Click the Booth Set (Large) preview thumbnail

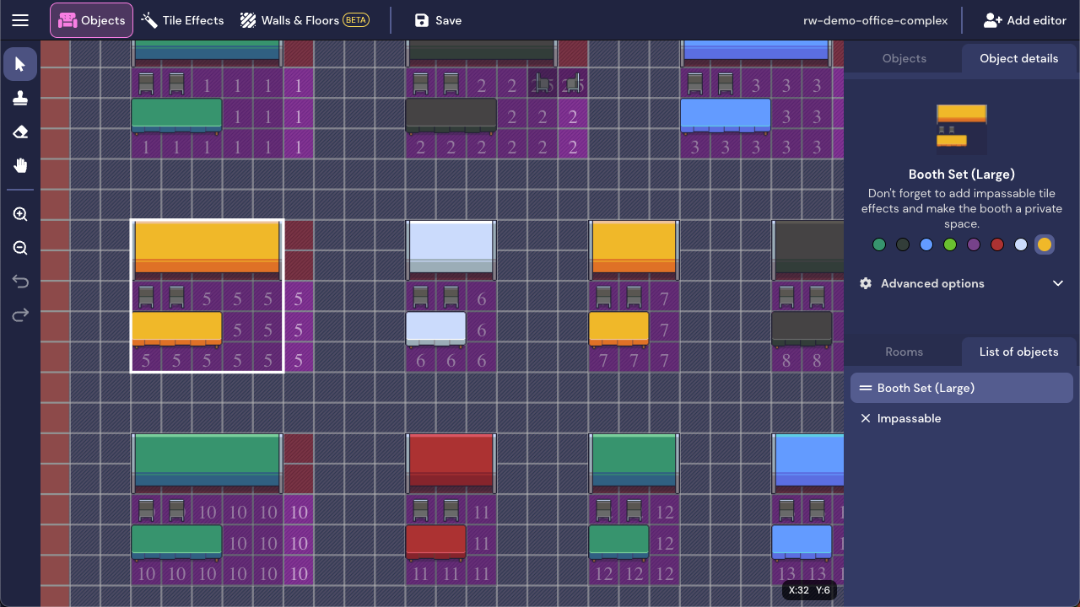(962, 128)
